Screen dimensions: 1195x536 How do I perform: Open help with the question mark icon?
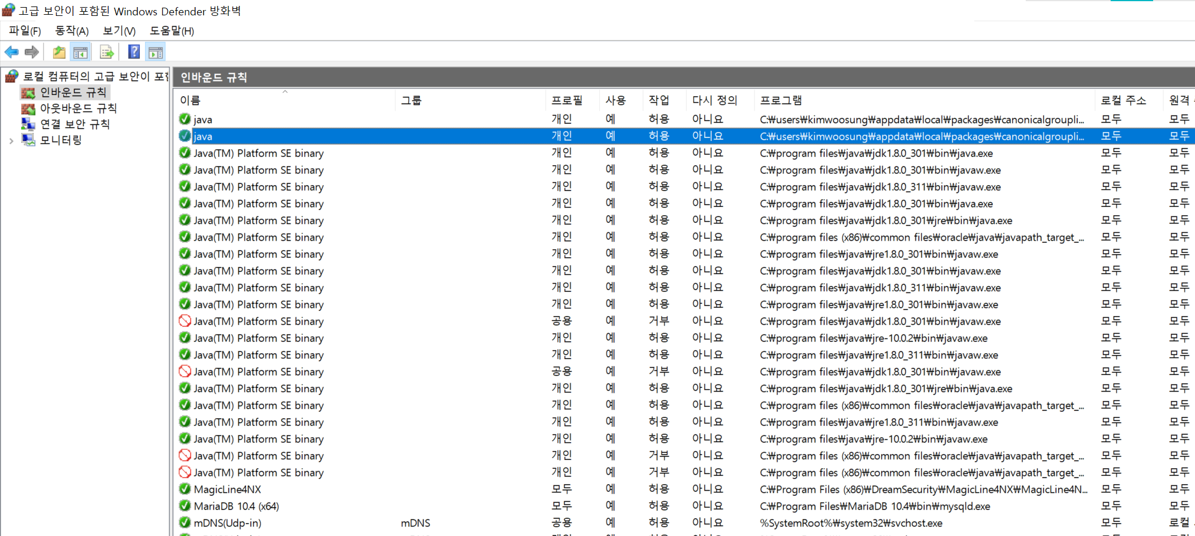click(134, 52)
